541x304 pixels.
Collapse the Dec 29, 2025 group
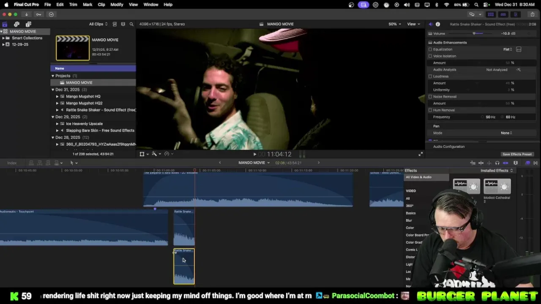coord(53,117)
